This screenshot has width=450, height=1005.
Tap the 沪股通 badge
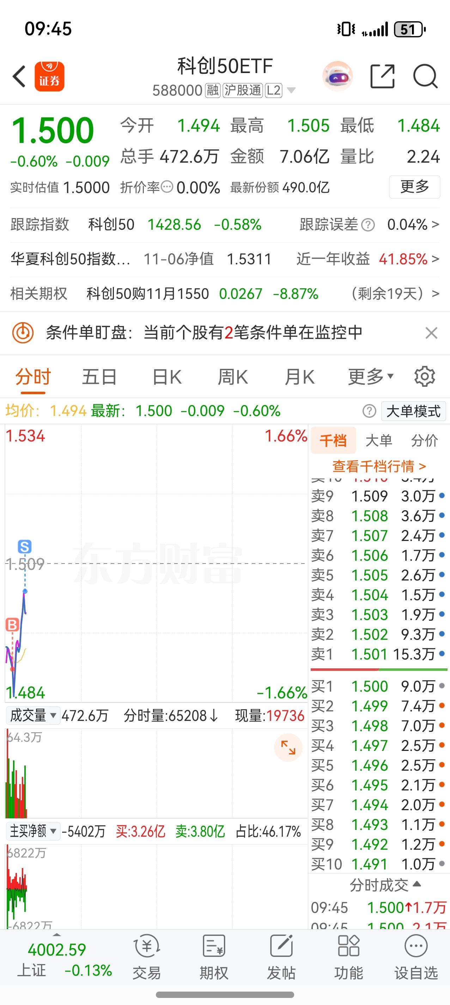click(243, 90)
